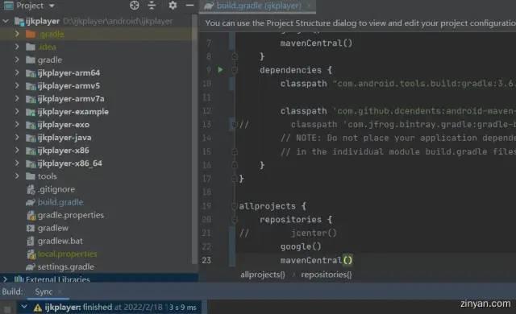Expand the ijkplayer-exo module

click(17, 125)
